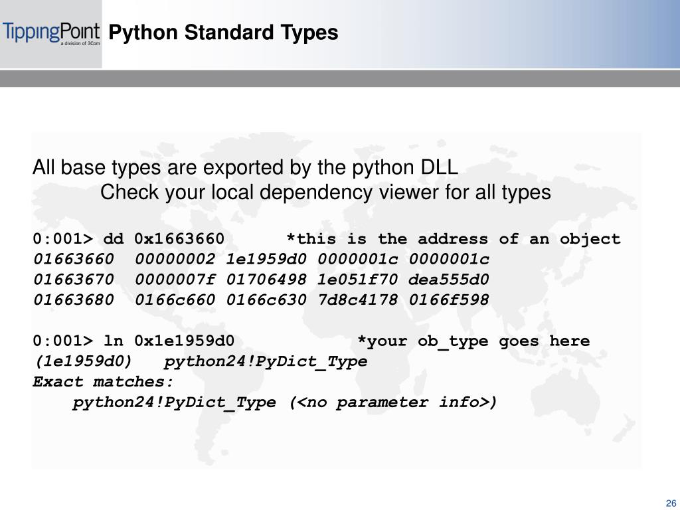Click the line 'All base types are exported by the python DLL'

coord(245,168)
